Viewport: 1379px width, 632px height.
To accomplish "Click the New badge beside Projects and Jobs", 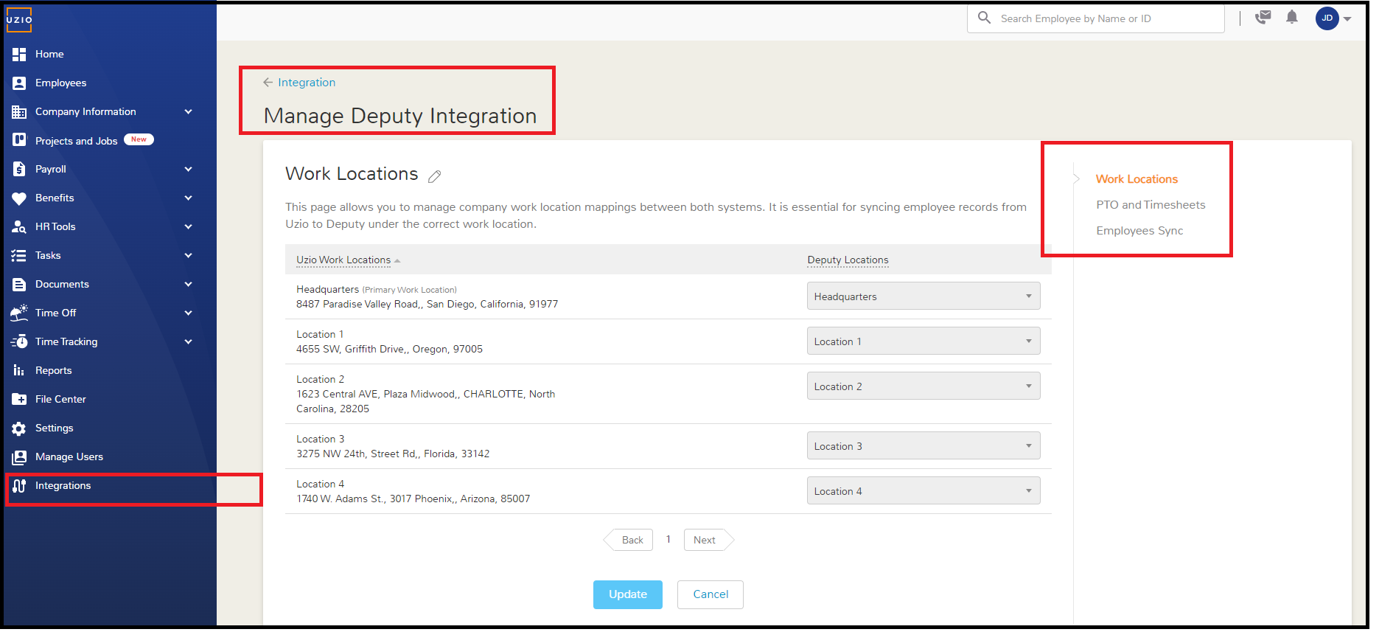I will (x=139, y=139).
